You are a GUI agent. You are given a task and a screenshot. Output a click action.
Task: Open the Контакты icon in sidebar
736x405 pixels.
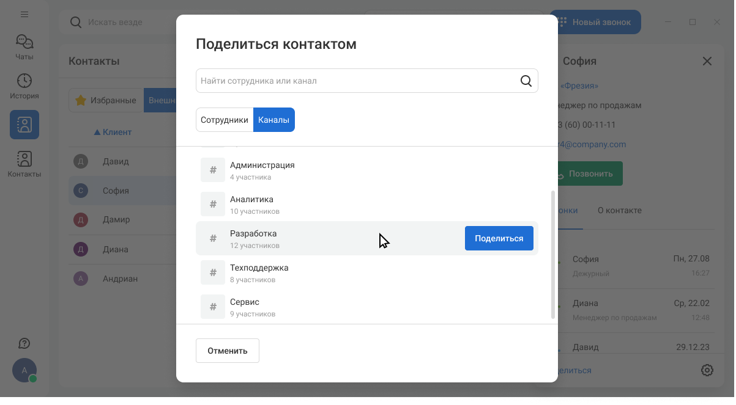[24, 164]
